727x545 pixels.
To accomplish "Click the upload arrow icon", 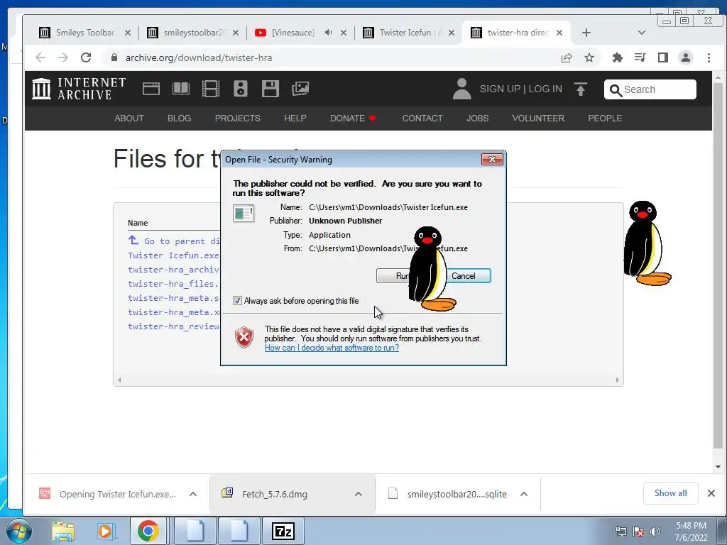I will click(581, 89).
